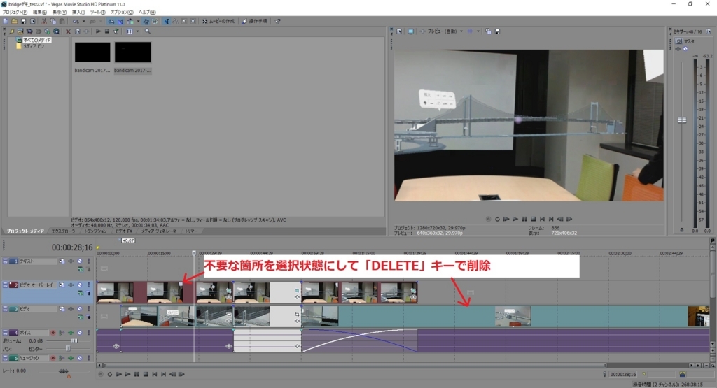This screenshot has height=388, width=717.
Task: Click the Save project disk icon
Action: click(x=24, y=21)
